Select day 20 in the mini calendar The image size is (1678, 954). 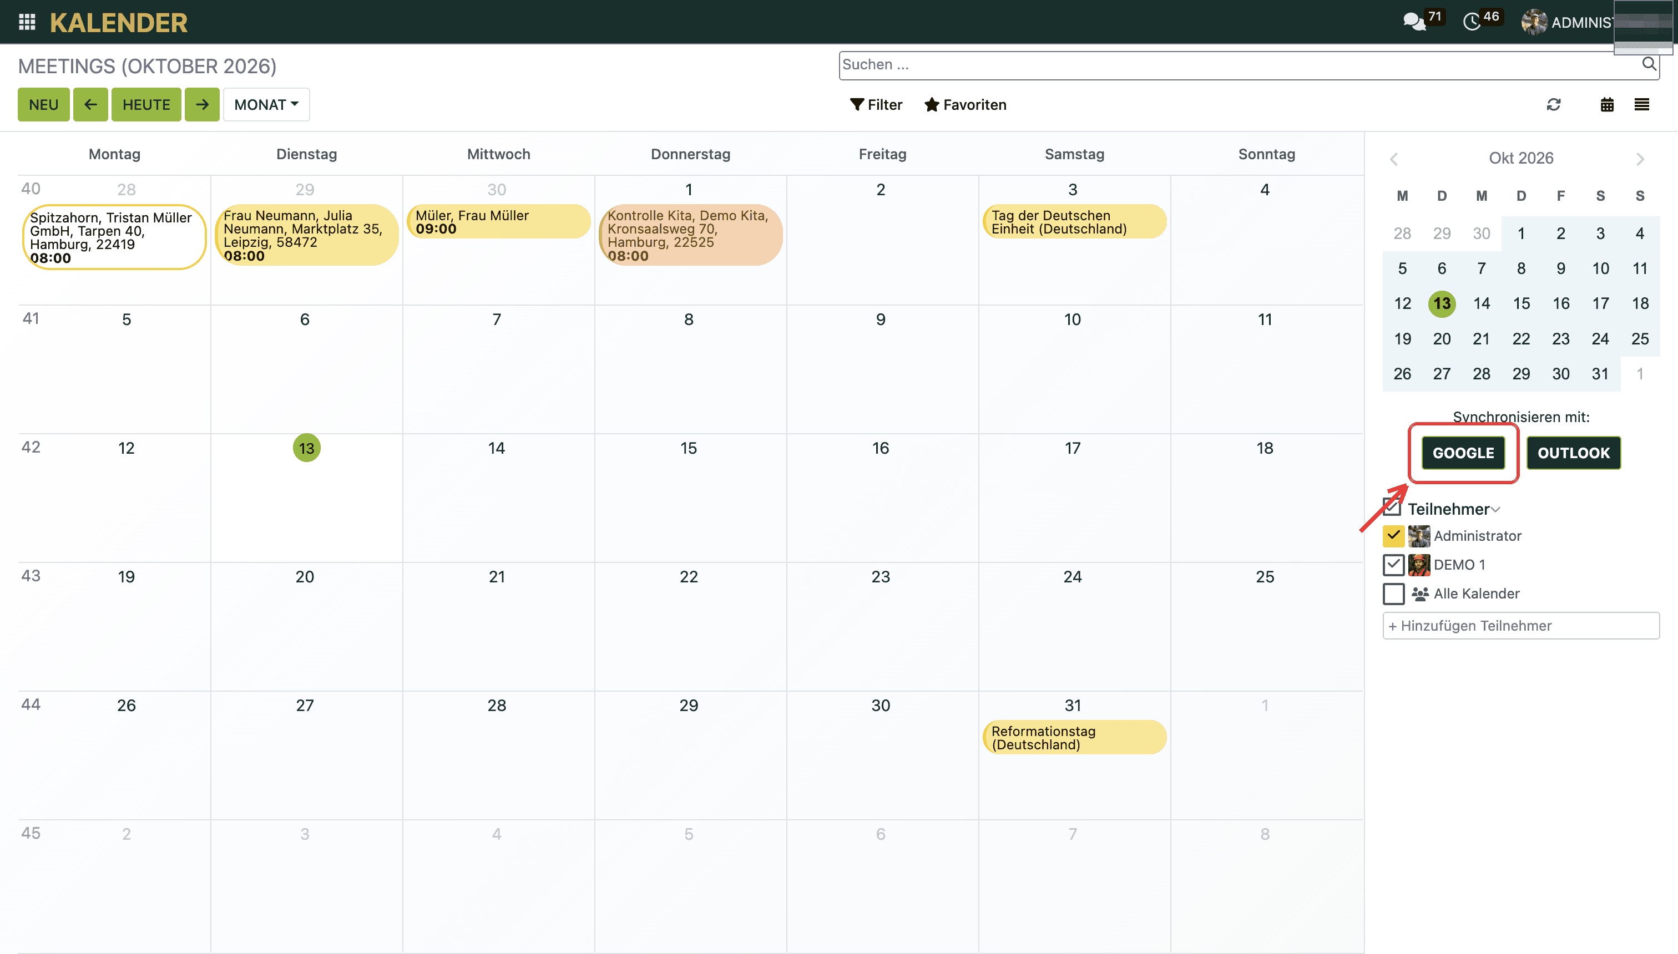[1442, 339]
